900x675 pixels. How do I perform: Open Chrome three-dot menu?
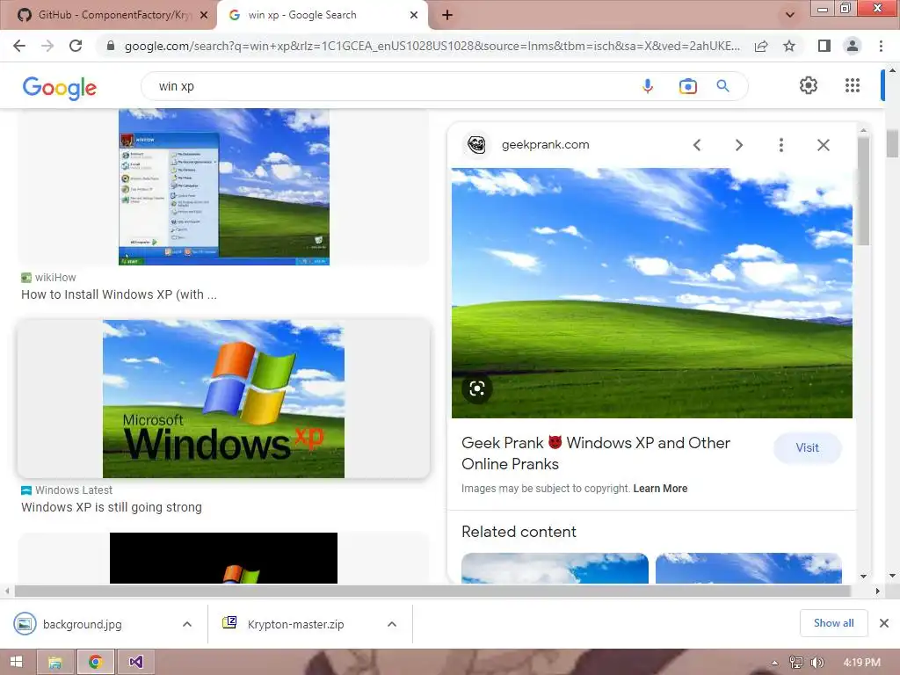[x=881, y=46]
